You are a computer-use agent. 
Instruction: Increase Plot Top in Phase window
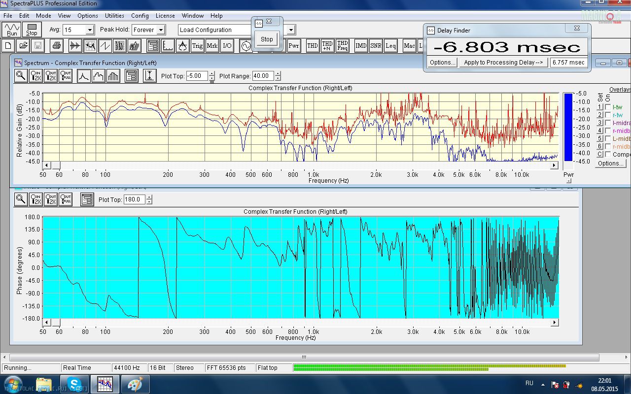(149, 197)
